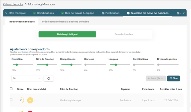Click the Marketing Manager job title cell
The height and width of the screenshot is (112, 191).
pos(70,100)
